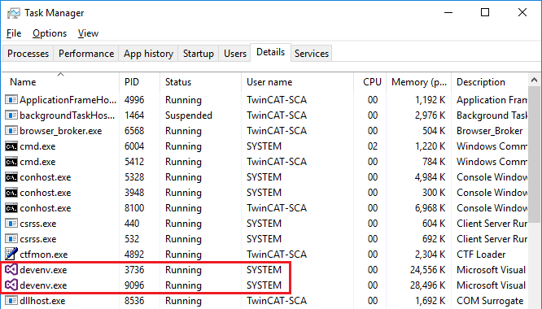Click the Suspended status cell

pyautogui.click(x=188, y=115)
